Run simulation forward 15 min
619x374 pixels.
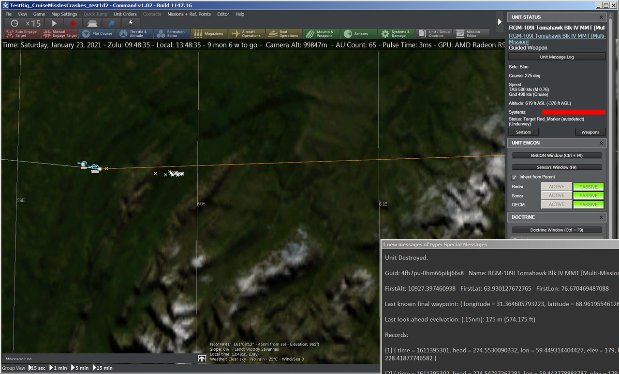(x=102, y=368)
